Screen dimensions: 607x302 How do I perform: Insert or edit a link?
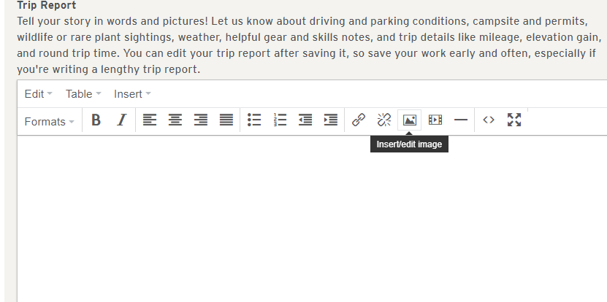[x=359, y=121]
